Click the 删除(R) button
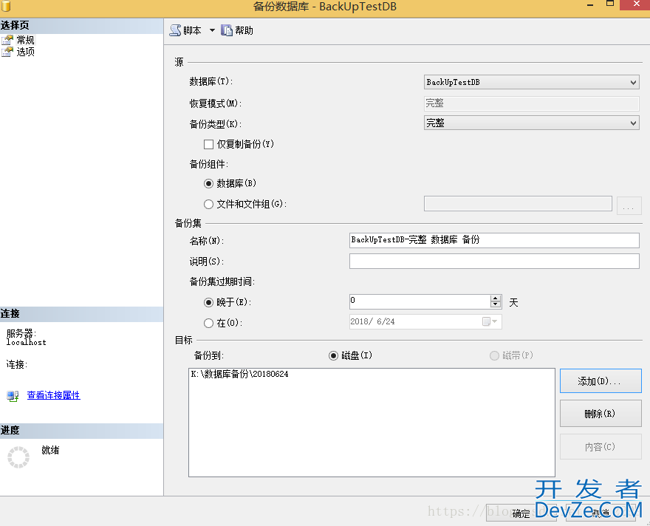This screenshot has width=650, height=526. coord(601,413)
